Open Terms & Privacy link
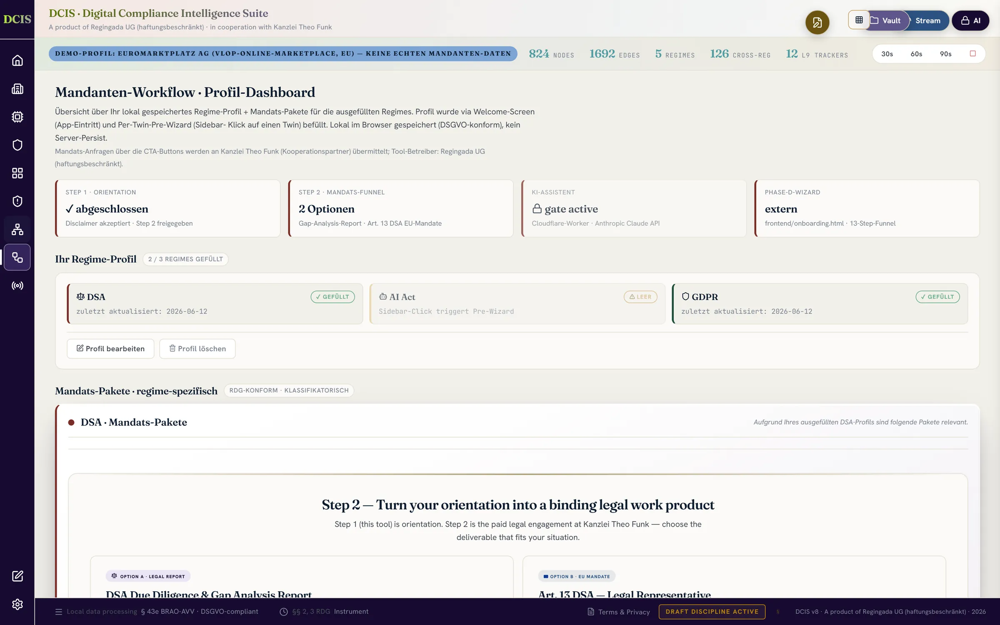The width and height of the screenshot is (1000, 625). pyautogui.click(x=619, y=612)
